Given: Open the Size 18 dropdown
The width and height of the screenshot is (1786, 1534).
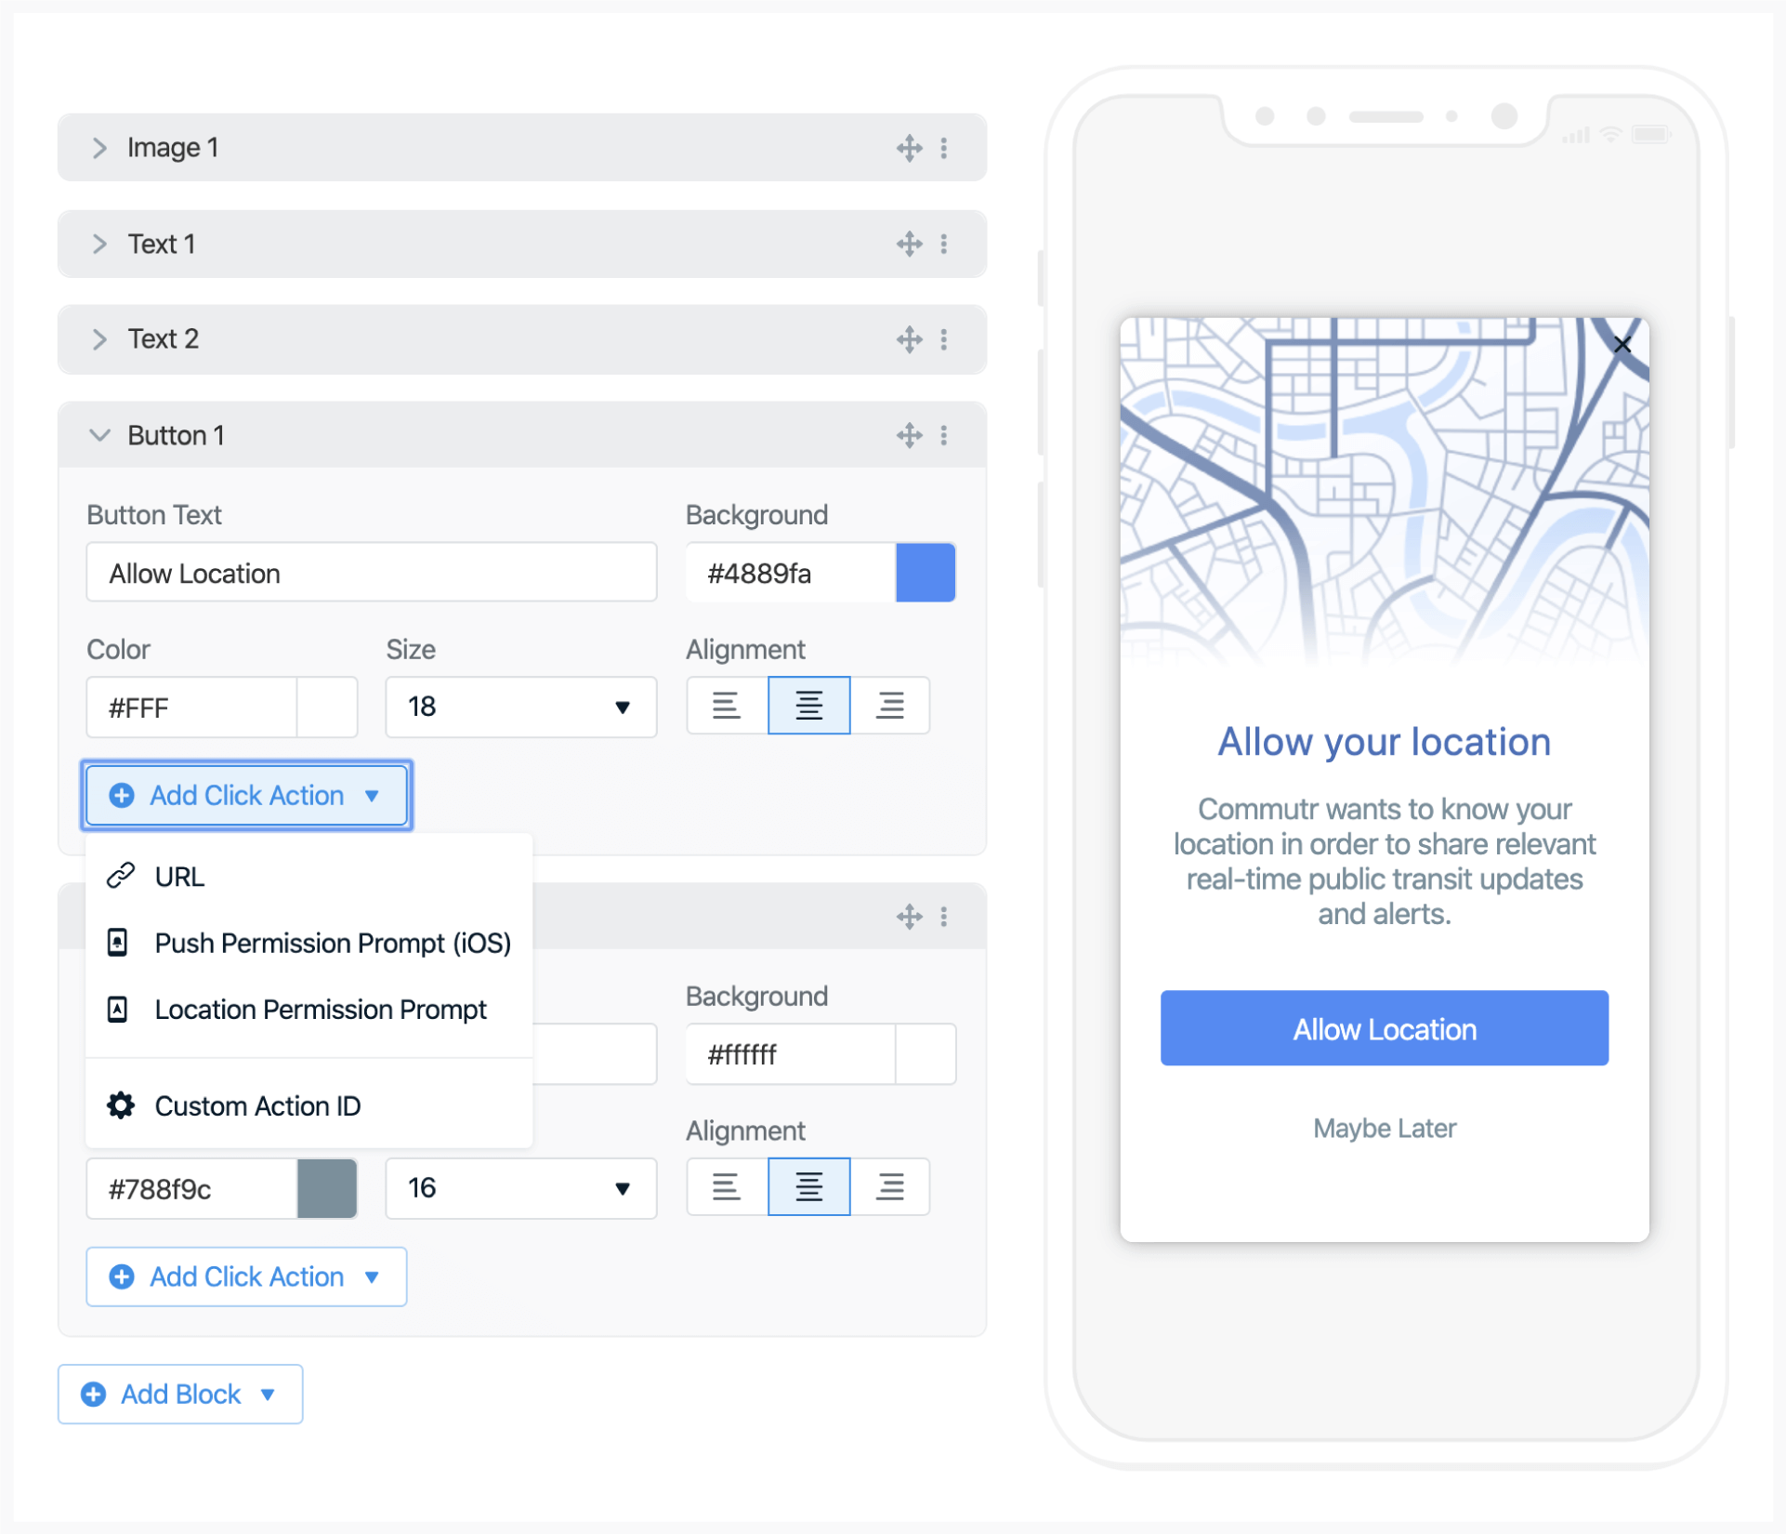Looking at the screenshot, I should tap(520, 707).
